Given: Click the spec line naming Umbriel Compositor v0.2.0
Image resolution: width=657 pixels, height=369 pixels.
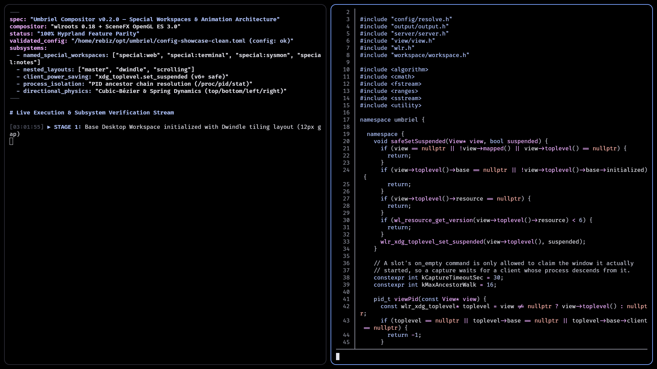Looking at the screenshot, I should click(x=144, y=19).
